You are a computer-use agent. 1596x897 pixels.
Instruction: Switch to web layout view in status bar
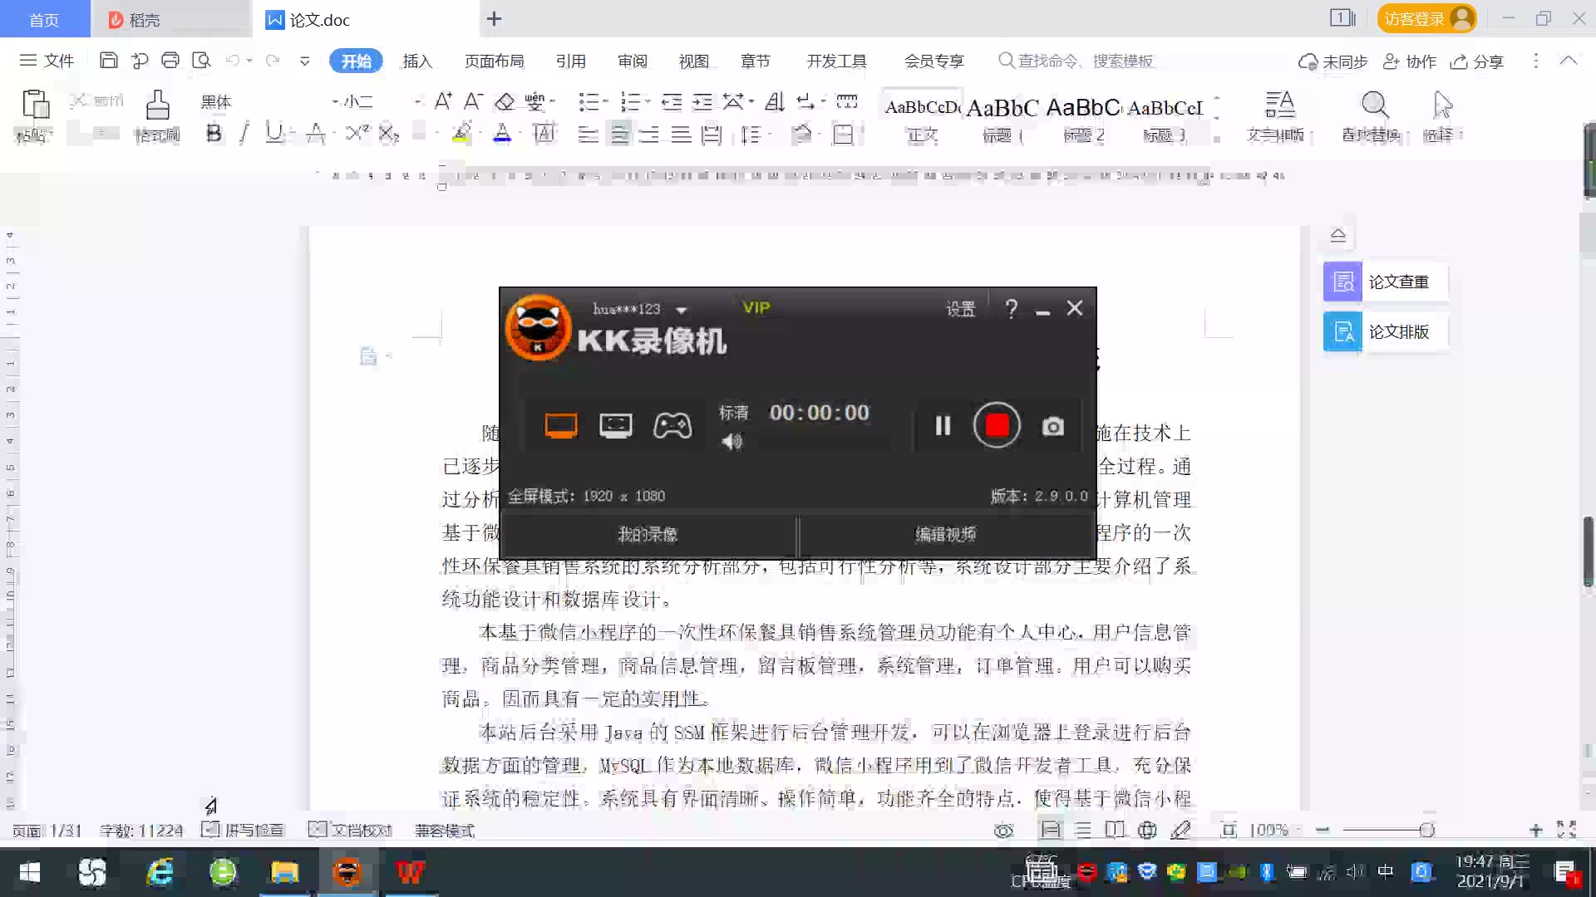tap(1147, 830)
